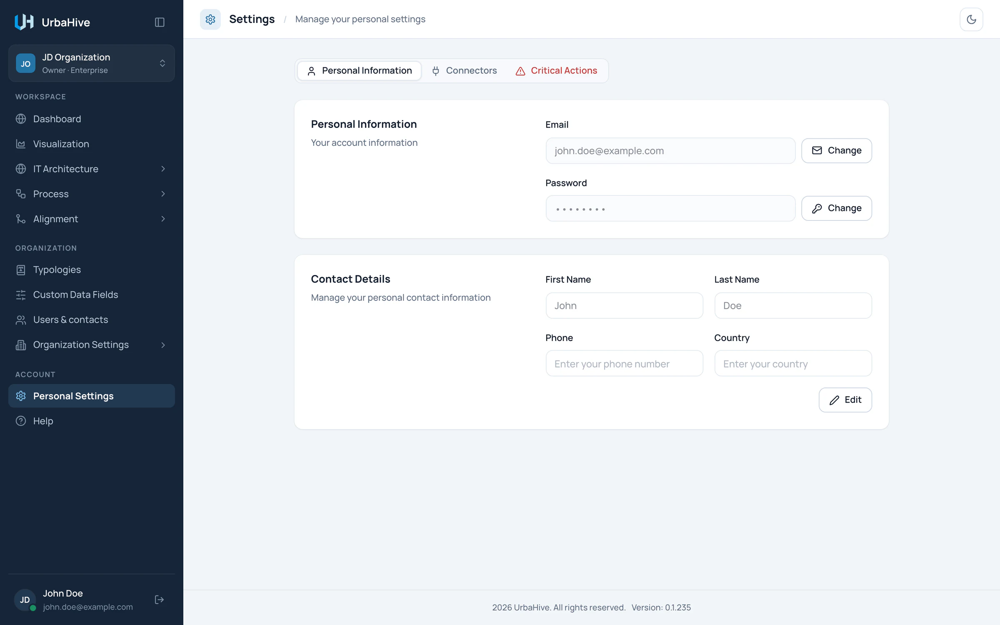The width and height of the screenshot is (1000, 625).
Task: Click the JO organization avatar
Action: pos(25,63)
